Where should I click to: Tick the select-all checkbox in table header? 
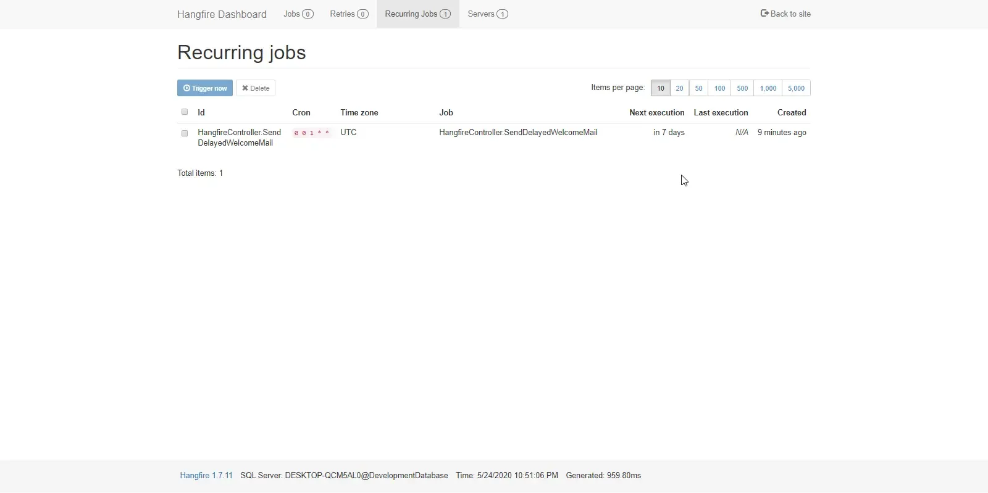[x=185, y=112]
